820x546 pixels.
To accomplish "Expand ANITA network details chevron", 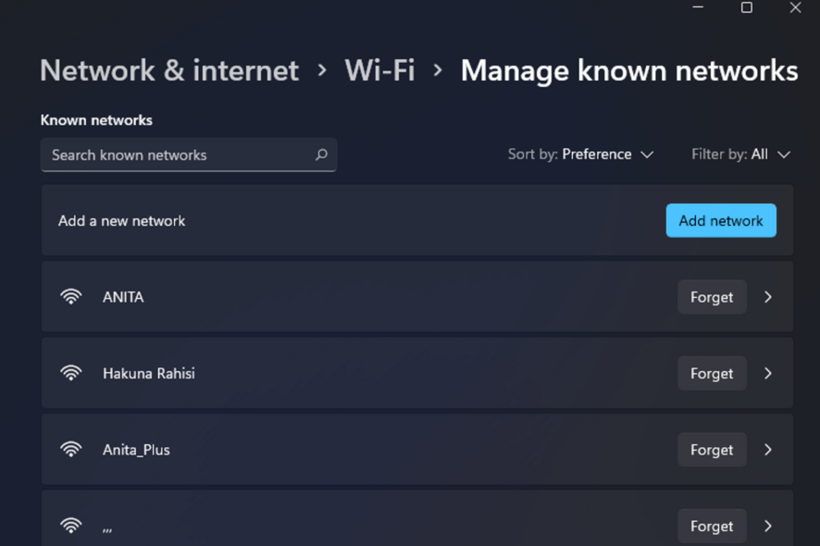I will 767,296.
